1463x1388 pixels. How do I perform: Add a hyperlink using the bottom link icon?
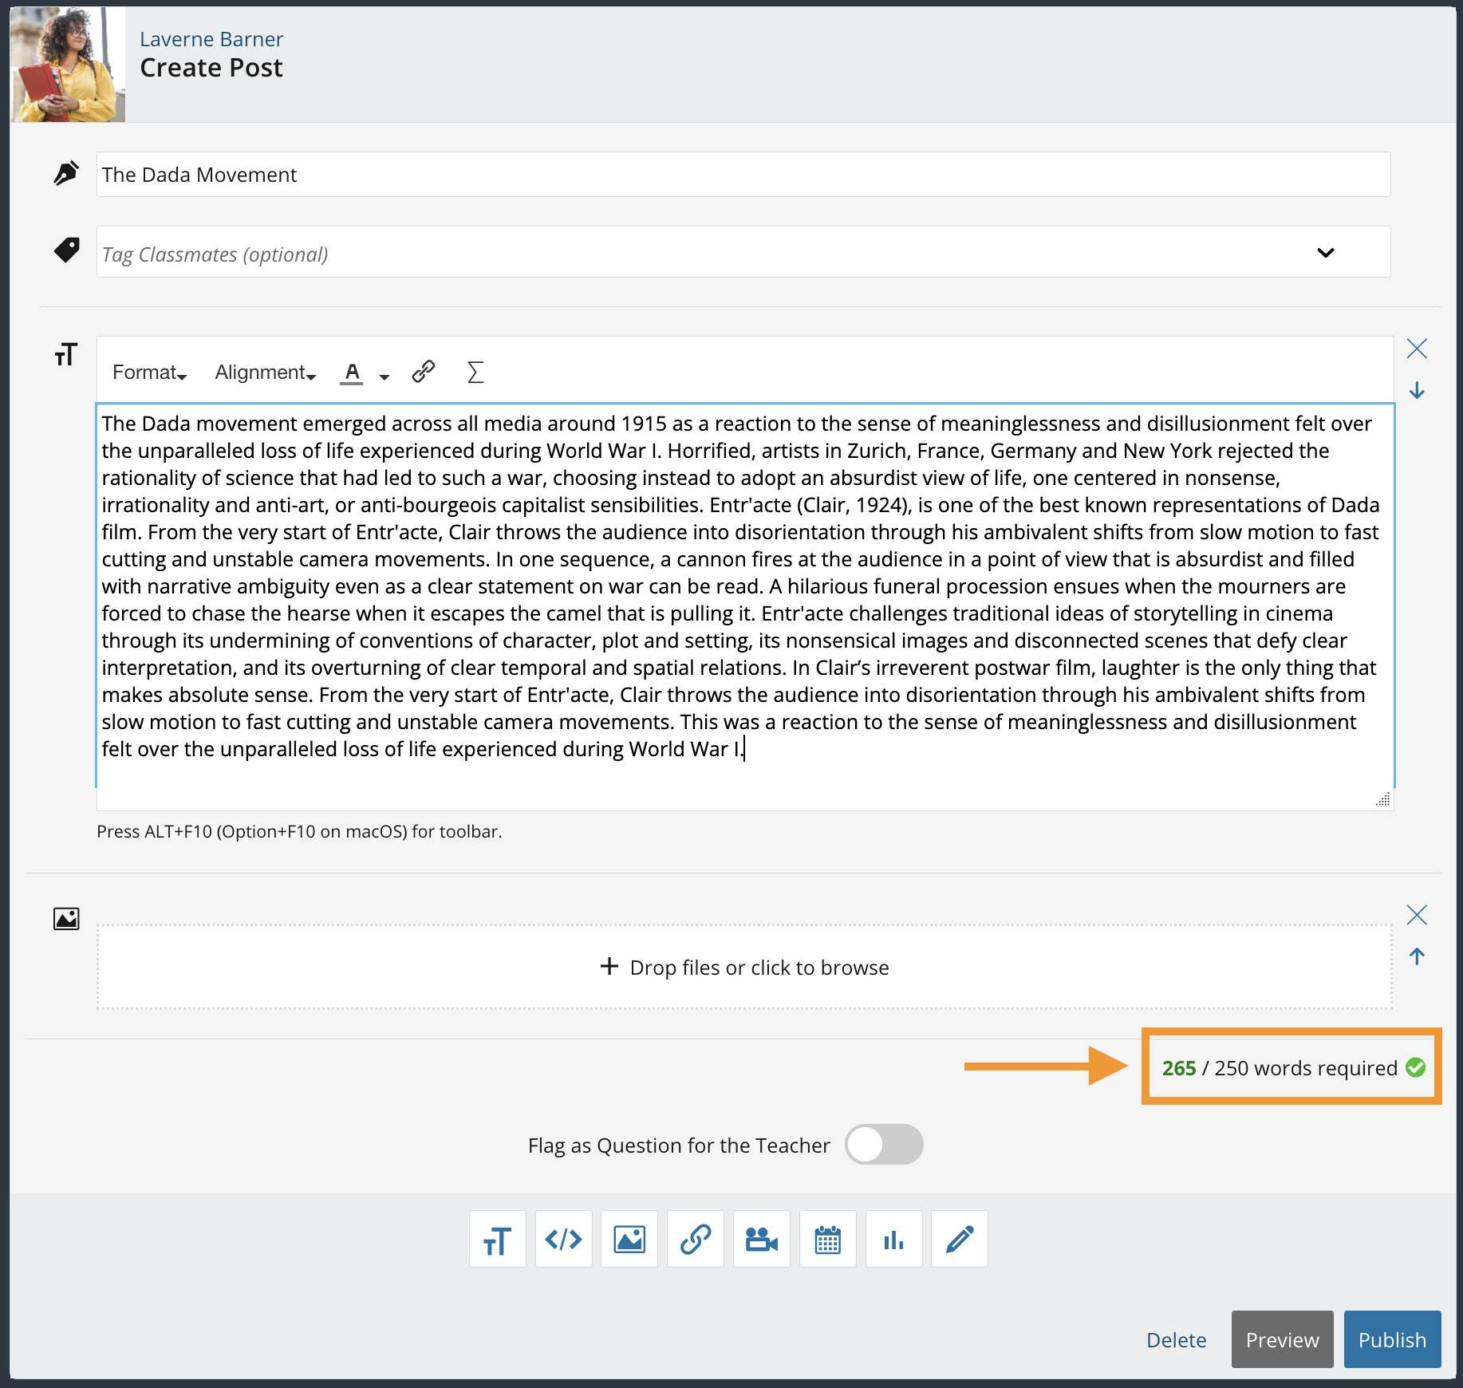click(x=695, y=1239)
